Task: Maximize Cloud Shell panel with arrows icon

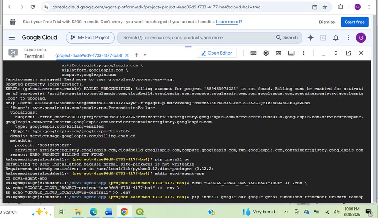Action: (336, 53)
